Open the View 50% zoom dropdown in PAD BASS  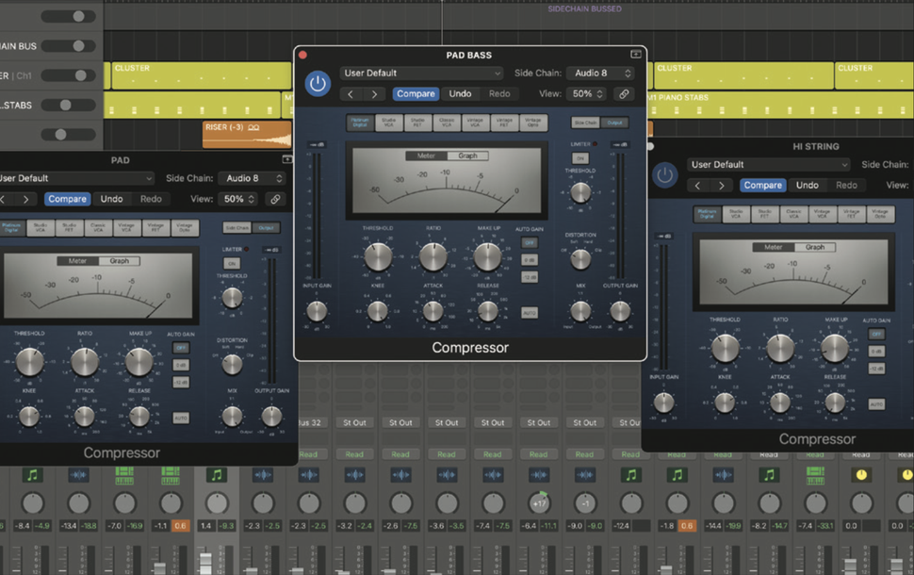click(585, 93)
